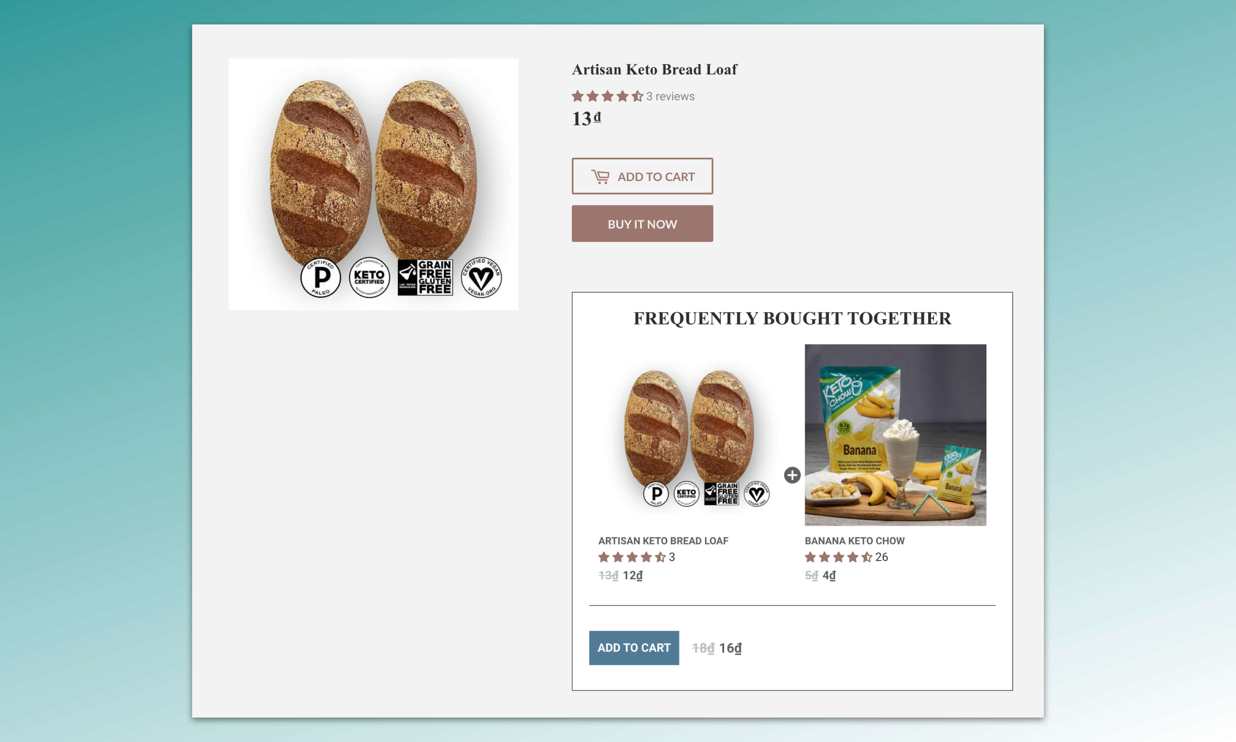
Task: Click the Certified Paleo badge on main image
Action: tap(320, 278)
